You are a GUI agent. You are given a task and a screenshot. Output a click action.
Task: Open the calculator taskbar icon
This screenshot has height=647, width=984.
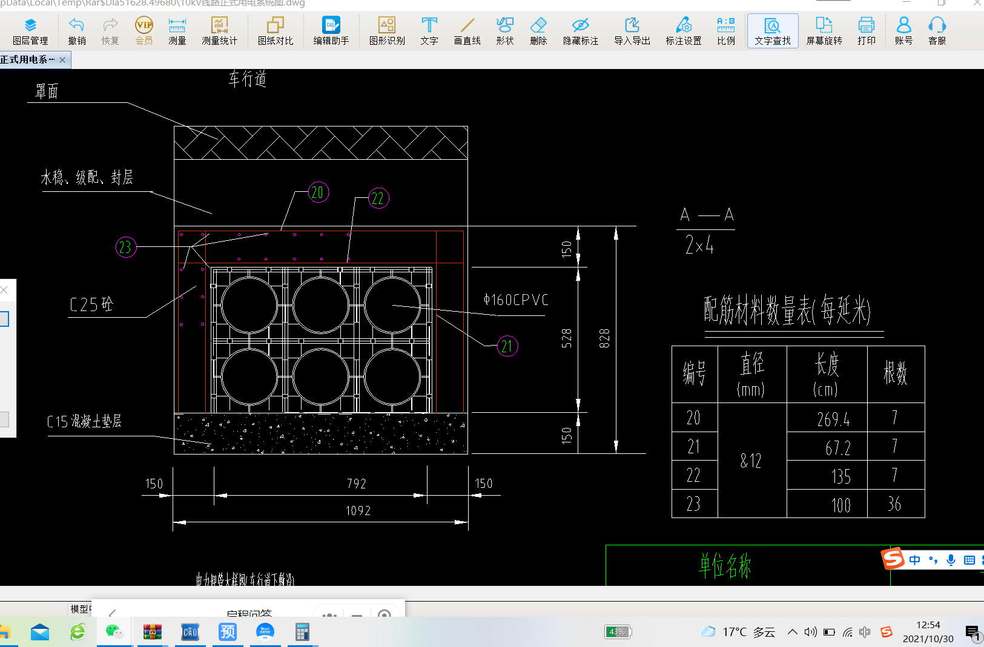click(x=302, y=632)
